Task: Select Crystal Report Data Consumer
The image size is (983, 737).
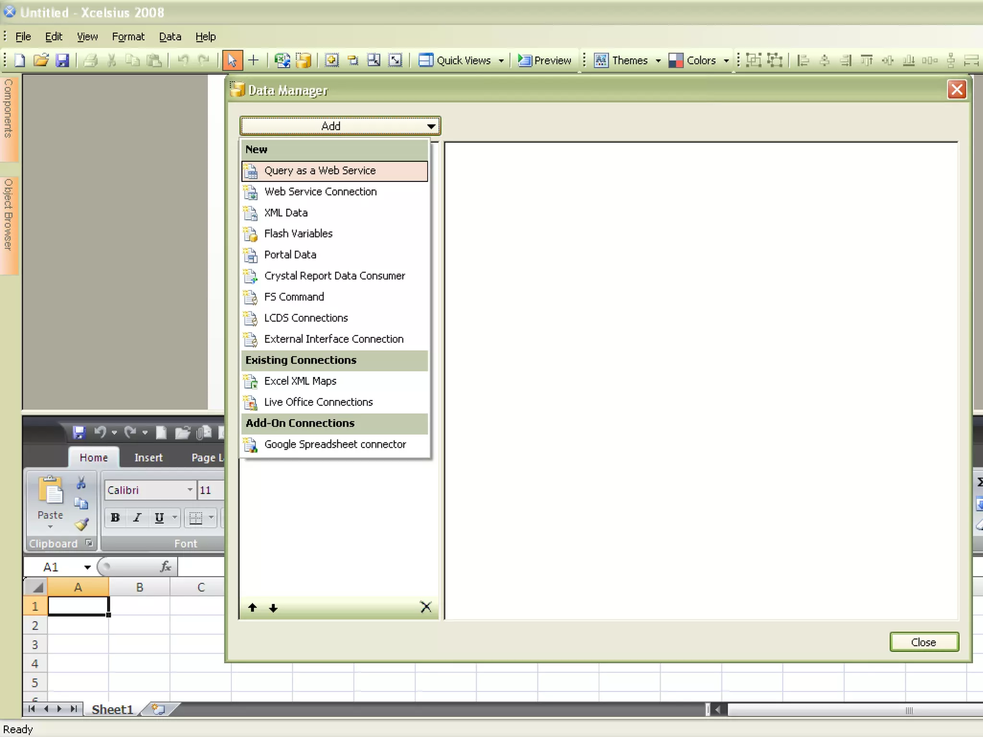Action: [335, 276]
